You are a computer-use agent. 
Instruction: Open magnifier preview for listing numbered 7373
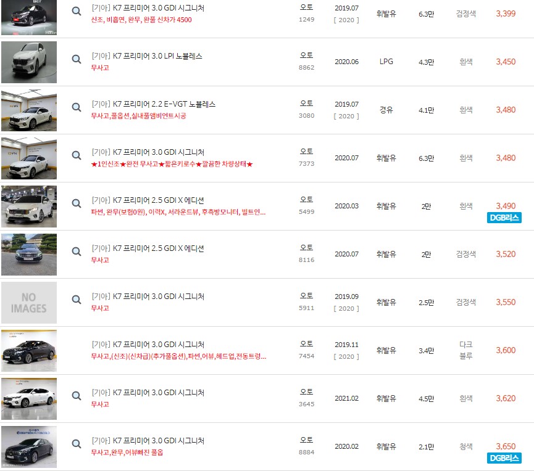coord(77,155)
